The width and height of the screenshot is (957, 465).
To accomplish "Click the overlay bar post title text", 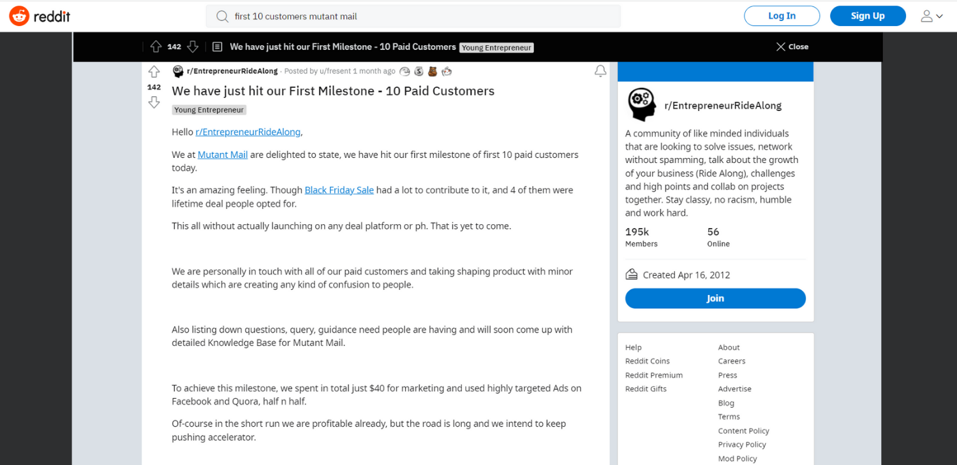I will (x=343, y=46).
